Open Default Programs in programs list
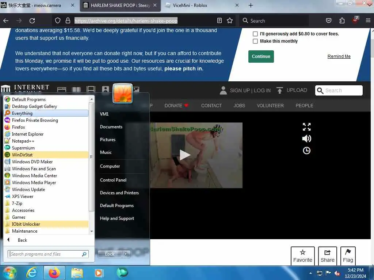Viewport: 374px width, 280px height. (x=46, y=99)
